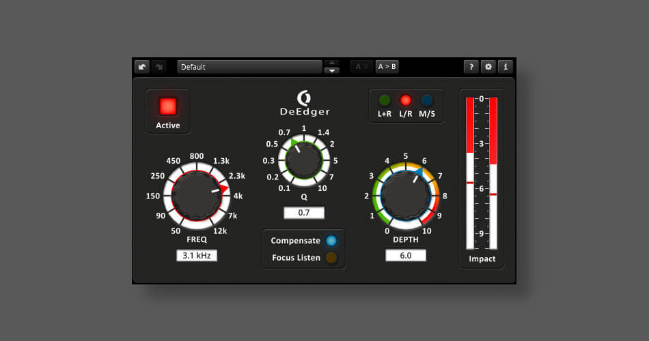The image size is (649, 341).
Task: Select next preset with down arrow
Action: 331,70
